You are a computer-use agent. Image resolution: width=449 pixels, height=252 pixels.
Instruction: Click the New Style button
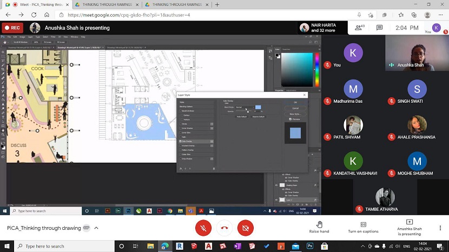(x=295, y=114)
